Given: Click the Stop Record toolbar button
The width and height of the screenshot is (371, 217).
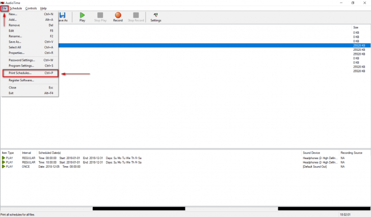Looking at the screenshot, I should click(136, 17).
